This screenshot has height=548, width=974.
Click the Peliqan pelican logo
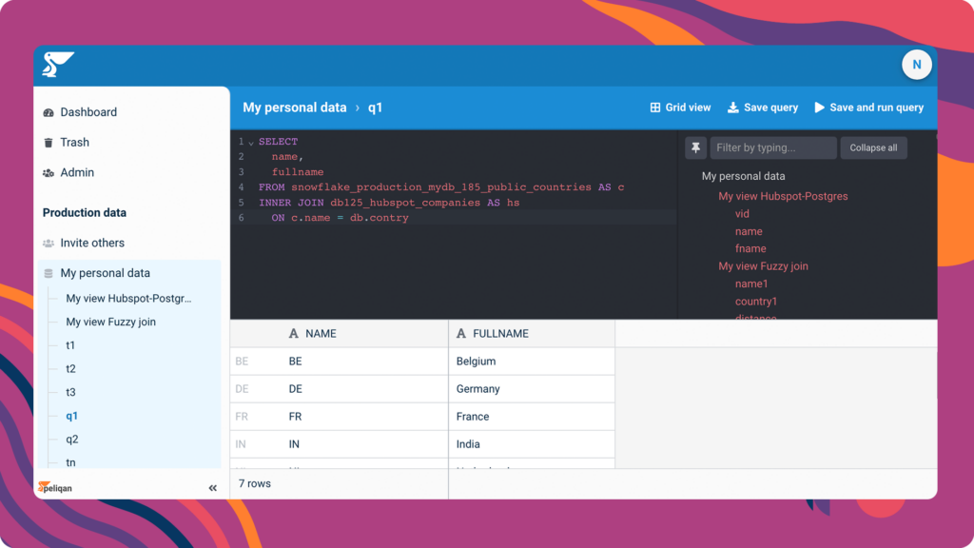pos(58,66)
